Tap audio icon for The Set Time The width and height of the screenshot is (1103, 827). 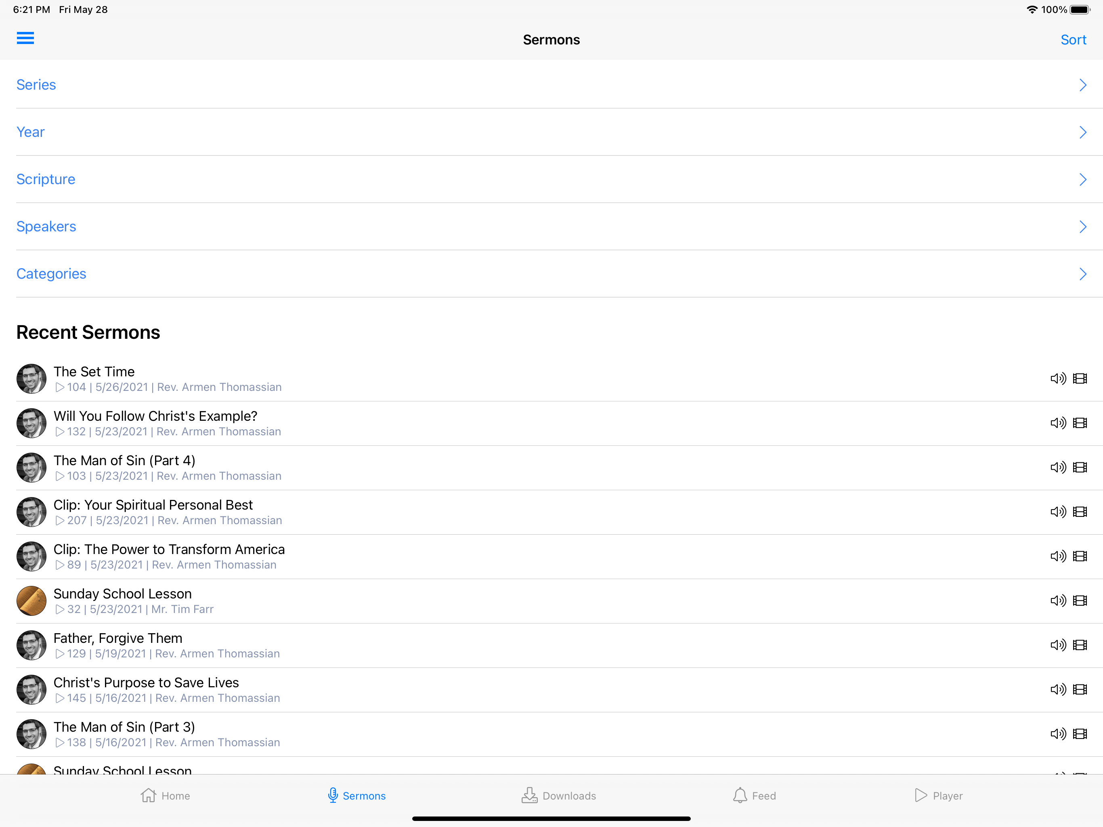coord(1058,379)
